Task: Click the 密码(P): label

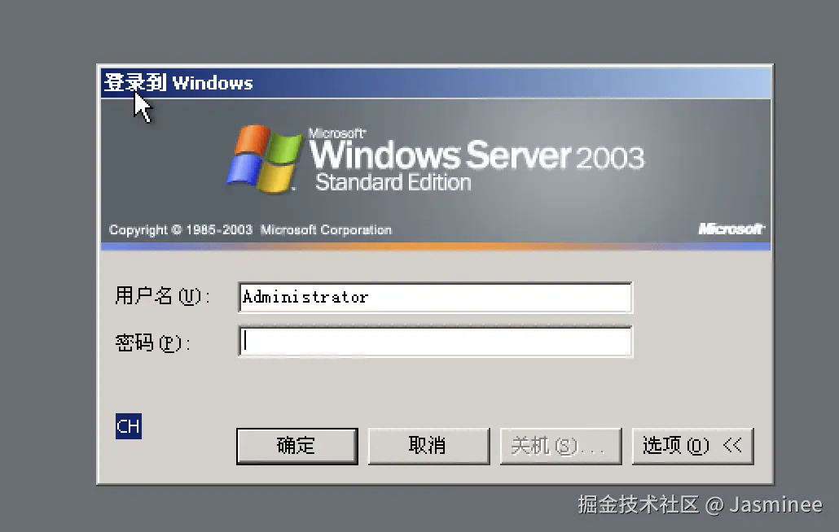Action: [x=152, y=342]
